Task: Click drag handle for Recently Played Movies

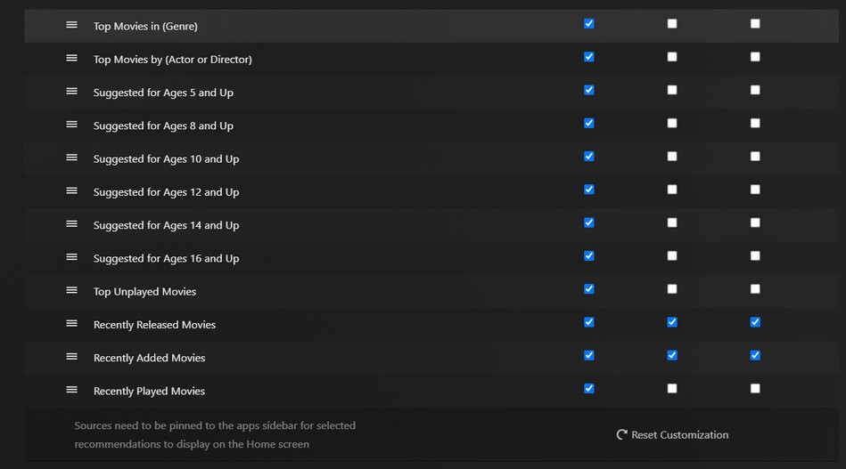Action: click(x=71, y=390)
